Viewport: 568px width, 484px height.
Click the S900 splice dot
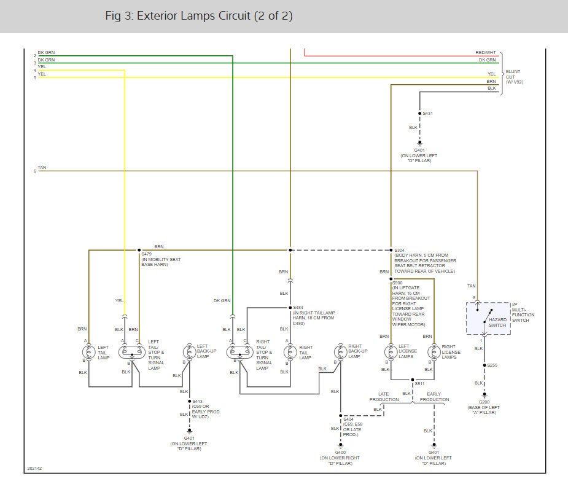[391, 279]
